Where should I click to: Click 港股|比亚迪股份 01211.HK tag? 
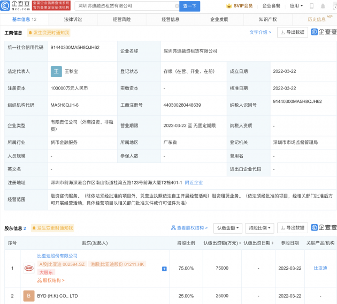tap(117, 264)
